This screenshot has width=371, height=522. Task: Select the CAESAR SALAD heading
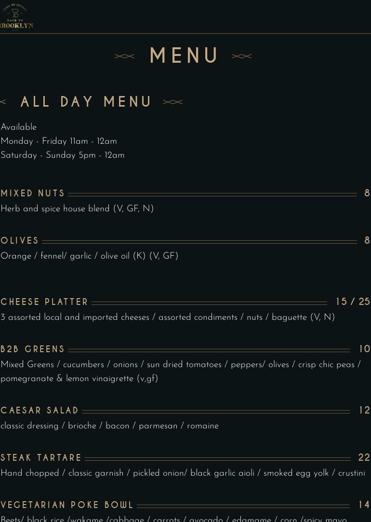click(39, 410)
